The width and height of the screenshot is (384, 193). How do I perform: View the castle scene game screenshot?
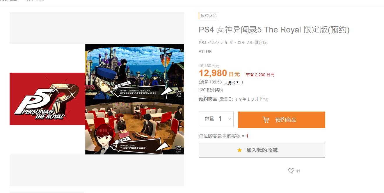click(x=135, y=71)
